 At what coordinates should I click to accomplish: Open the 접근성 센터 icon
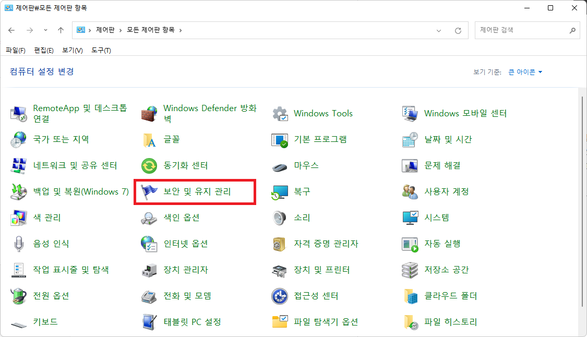(x=280, y=296)
